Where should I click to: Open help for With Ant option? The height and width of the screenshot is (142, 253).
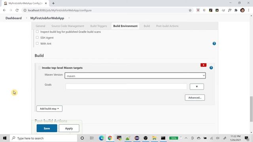[x=214, y=43]
